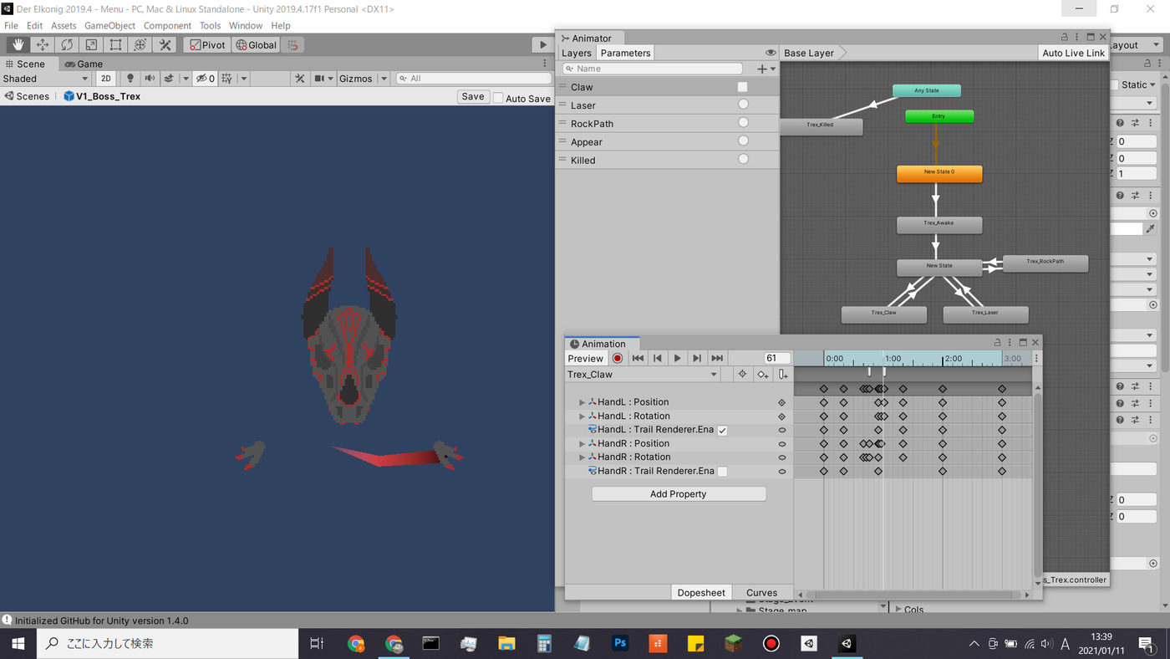Open custom editor tools wrench icon in main toolbar

165,45
